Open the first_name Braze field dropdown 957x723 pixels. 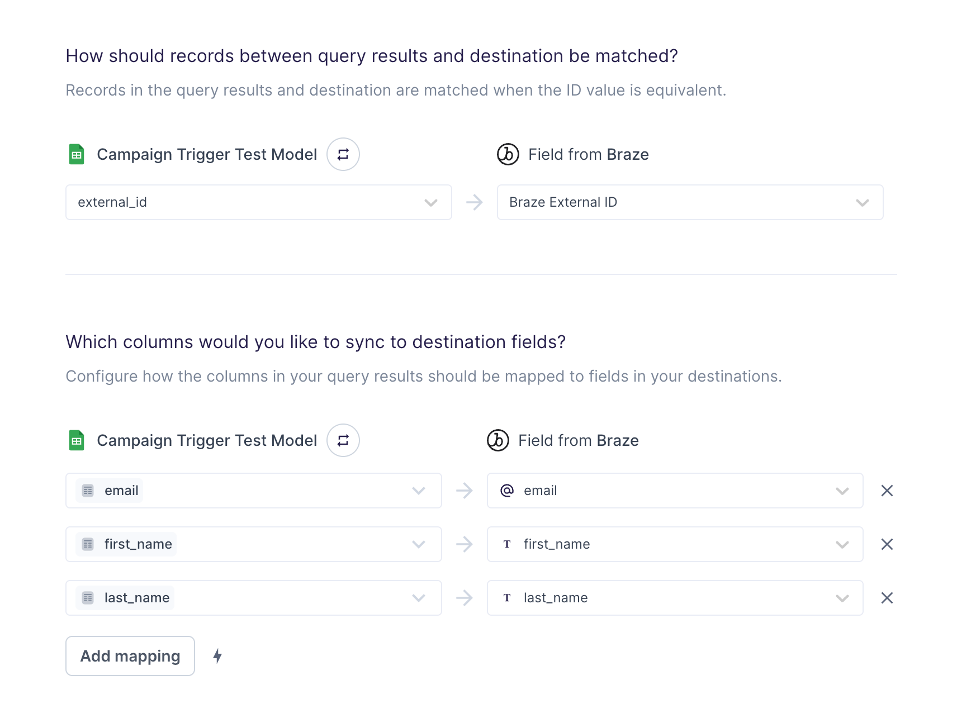(675, 544)
